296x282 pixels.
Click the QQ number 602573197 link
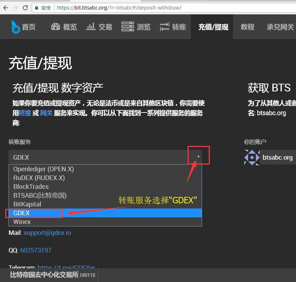tap(36, 250)
